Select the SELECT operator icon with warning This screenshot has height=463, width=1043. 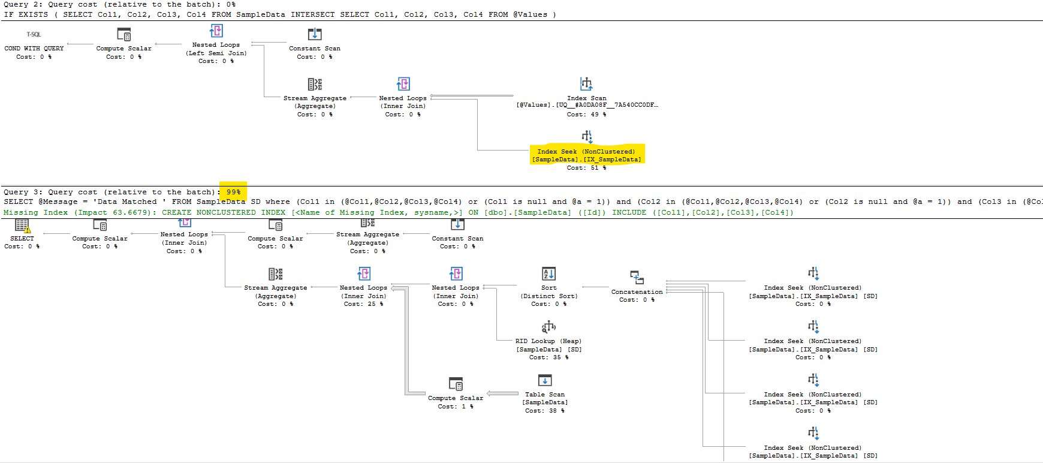click(22, 226)
